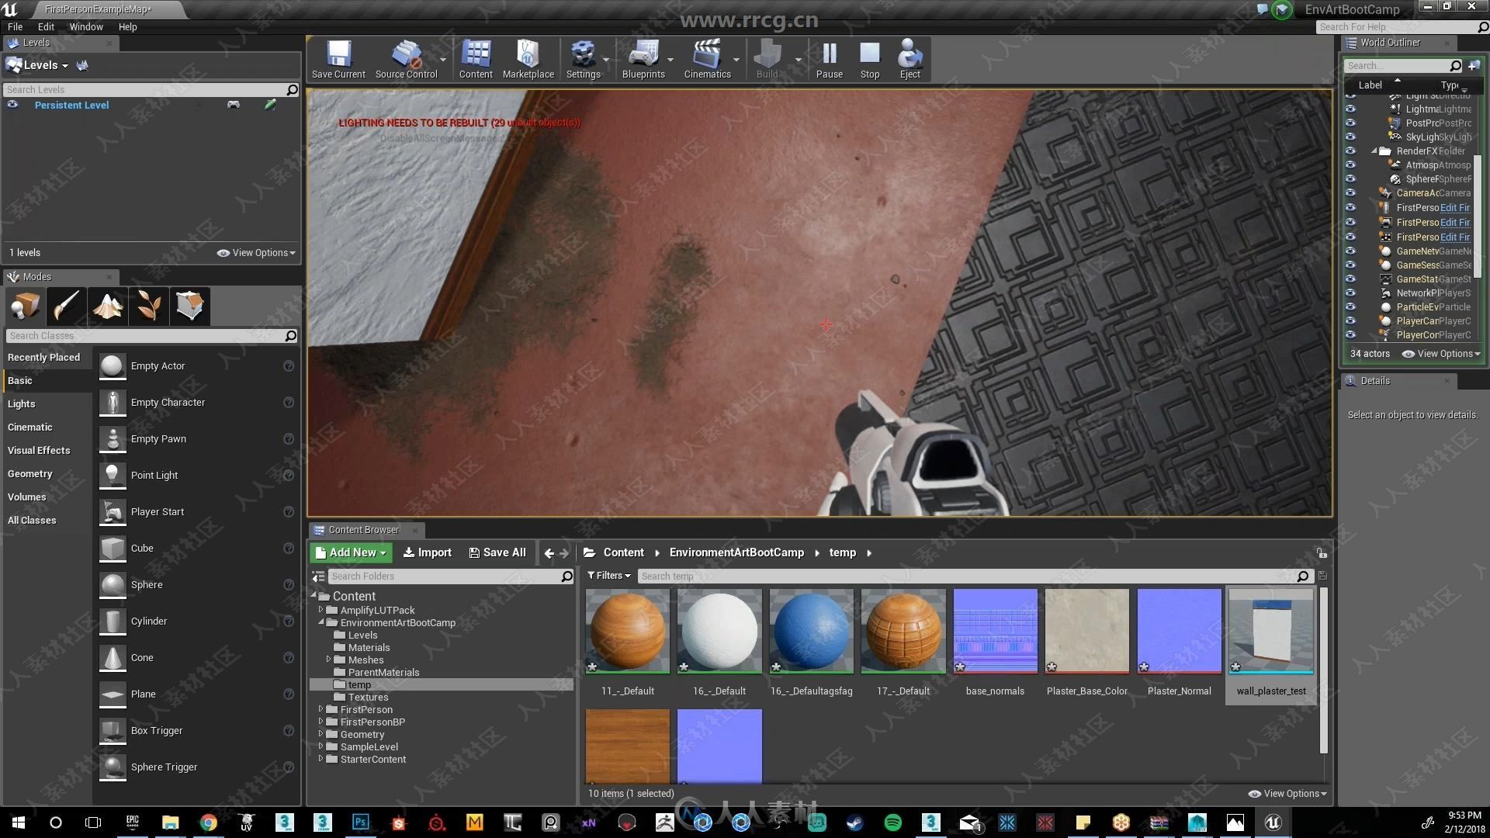This screenshot has width=1490, height=838.
Task: Open the Filters dropdown
Action: coord(609,576)
